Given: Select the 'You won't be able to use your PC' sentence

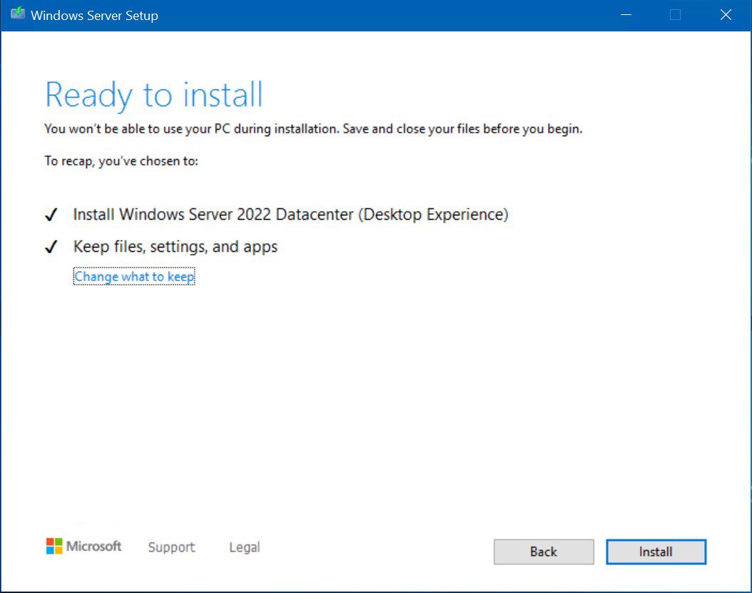Looking at the screenshot, I should [313, 129].
